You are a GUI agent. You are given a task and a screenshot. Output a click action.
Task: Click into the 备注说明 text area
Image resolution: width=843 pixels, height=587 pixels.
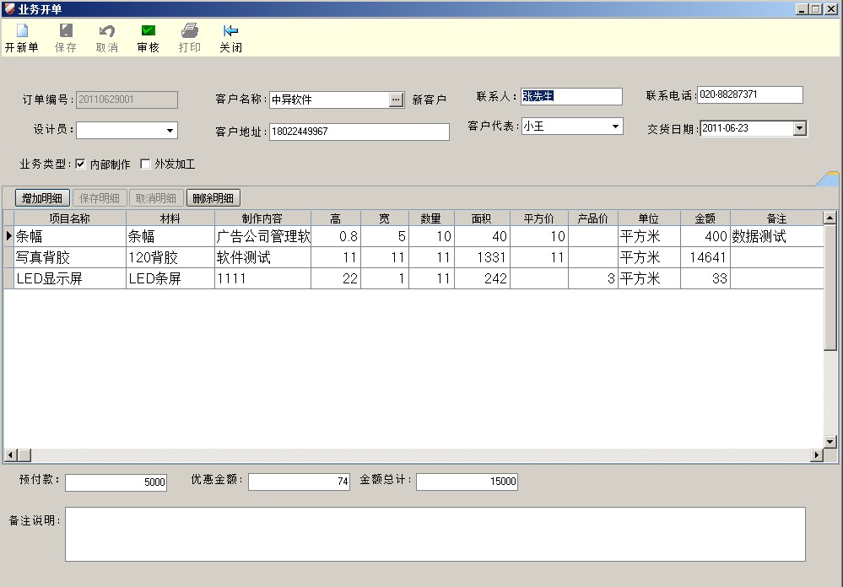click(435, 534)
